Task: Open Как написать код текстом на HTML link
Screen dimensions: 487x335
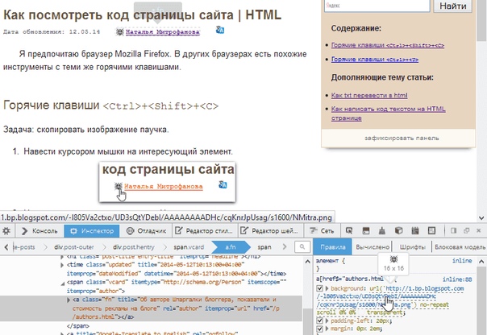Action: 389,114
